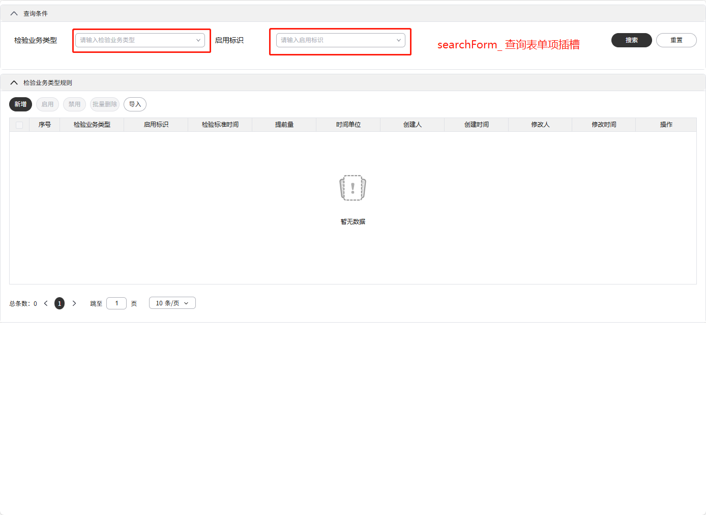Click the 检验业务类型 column header
Screen dimensions: 706x515
click(x=92, y=124)
